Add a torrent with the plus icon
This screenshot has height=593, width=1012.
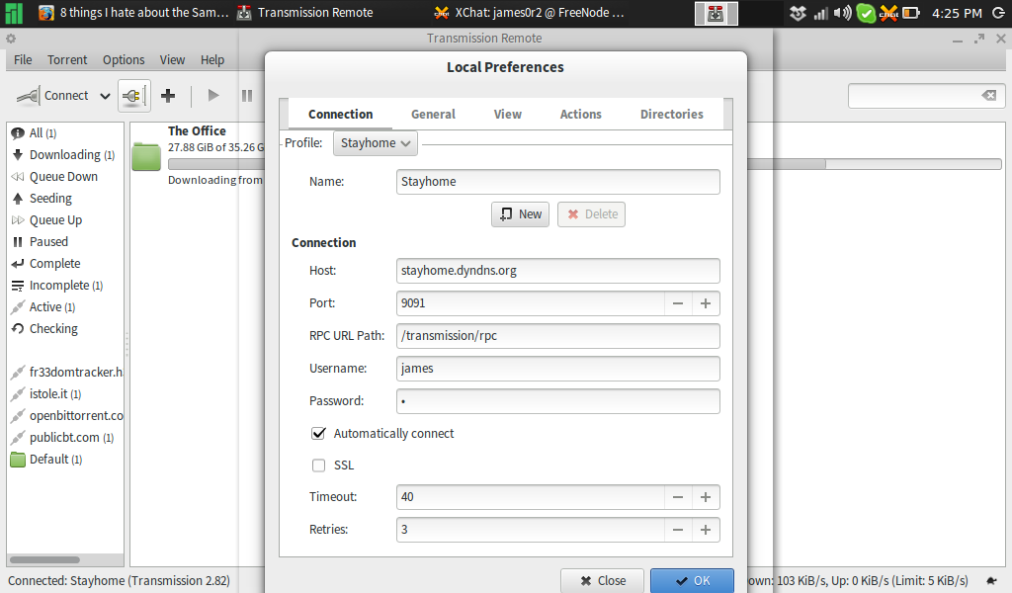point(168,96)
